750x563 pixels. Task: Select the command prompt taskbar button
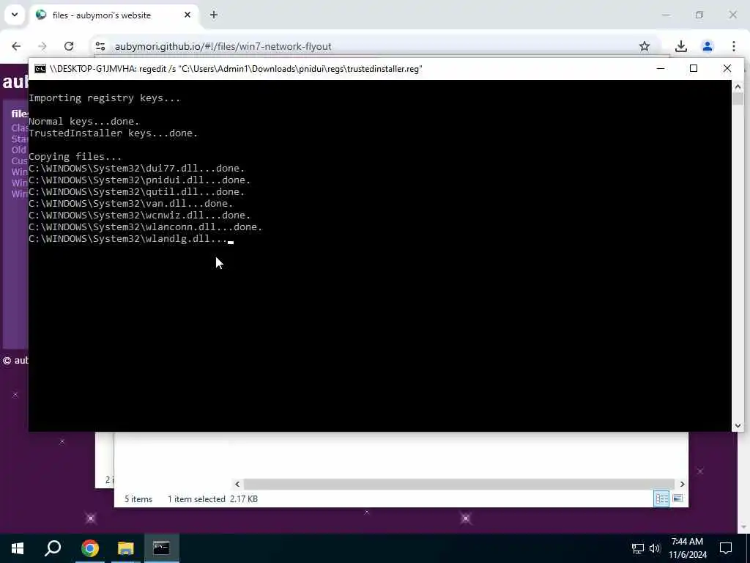coord(161,548)
